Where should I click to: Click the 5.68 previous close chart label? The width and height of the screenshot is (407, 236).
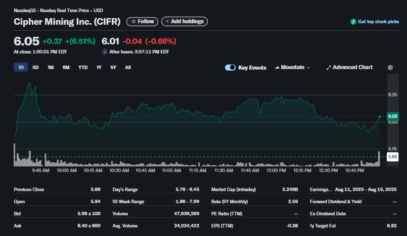click(393, 157)
